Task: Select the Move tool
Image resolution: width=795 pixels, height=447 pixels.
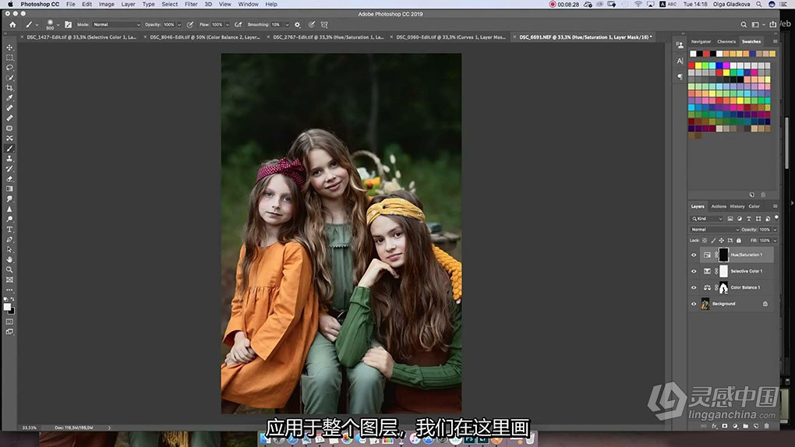Action: click(x=9, y=48)
